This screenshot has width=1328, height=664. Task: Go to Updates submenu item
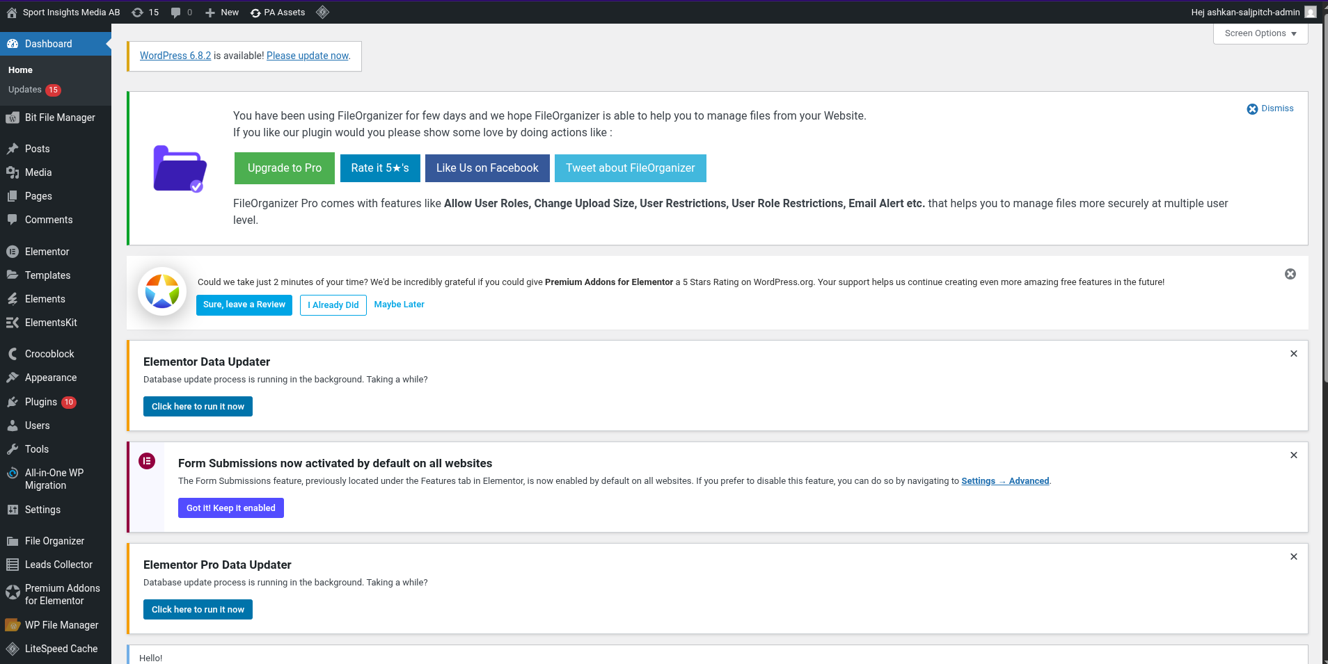(x=25, y=90)
